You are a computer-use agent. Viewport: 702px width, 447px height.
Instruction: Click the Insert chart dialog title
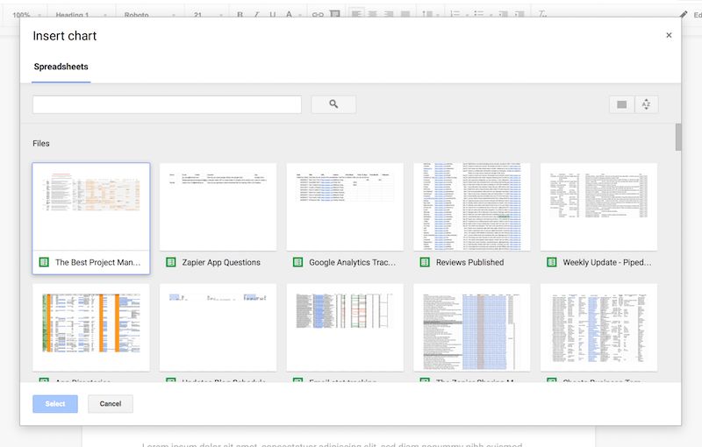coord(64,36)
